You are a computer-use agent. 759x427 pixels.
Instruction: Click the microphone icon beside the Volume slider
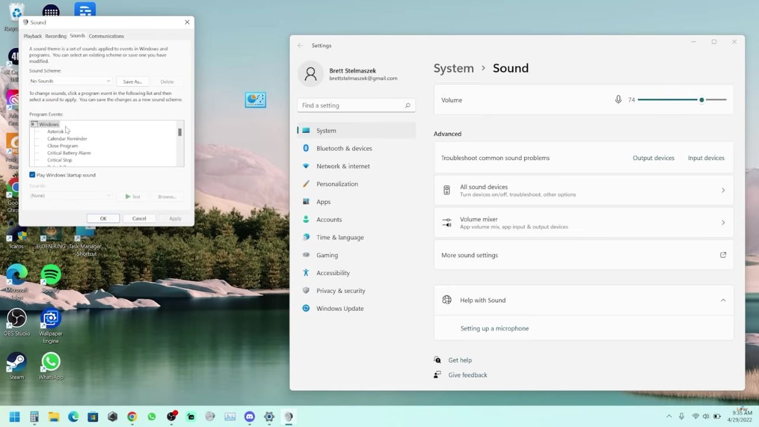618,100
